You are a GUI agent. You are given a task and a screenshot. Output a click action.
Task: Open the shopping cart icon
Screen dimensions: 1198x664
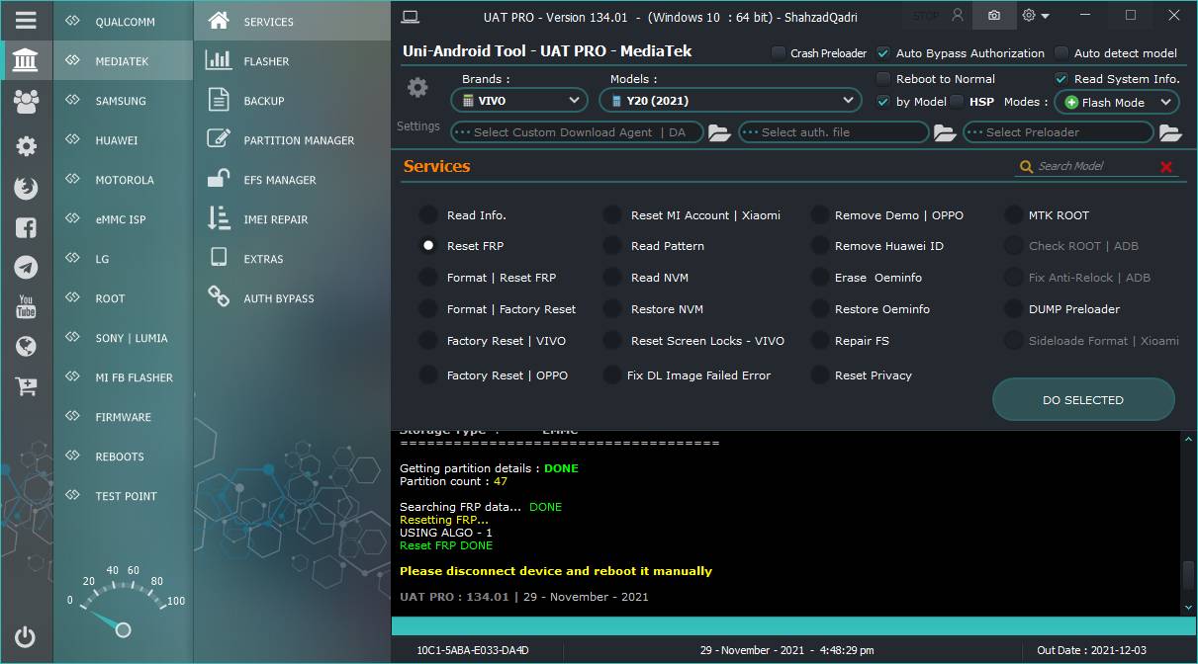pyautogui.click(x=27, y=386)
